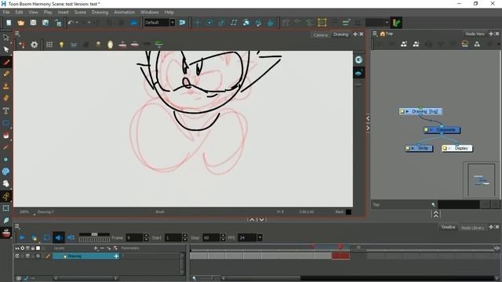Screen dimensions: 502x282
Task: Click the green Render and Play icon
Action: pos(396,23)
